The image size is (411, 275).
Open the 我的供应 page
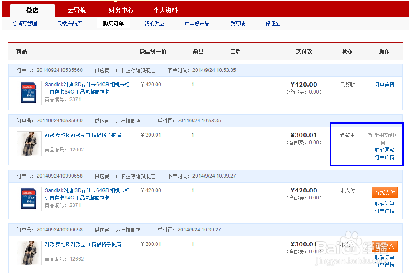[x=154, y=23]
